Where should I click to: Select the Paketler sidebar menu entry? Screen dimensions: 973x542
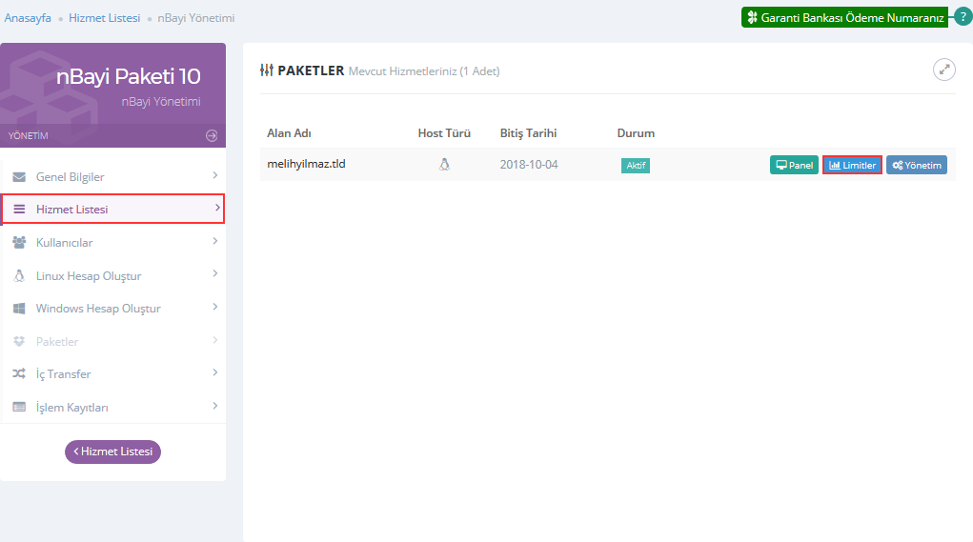coord(57,342)
